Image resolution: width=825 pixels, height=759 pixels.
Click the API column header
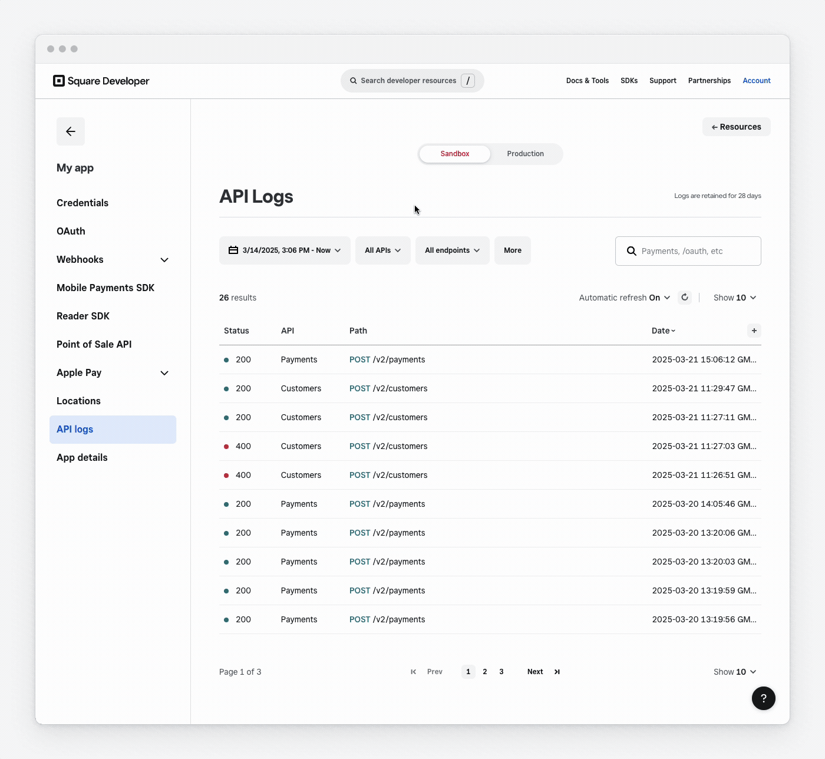pos(288,331)
